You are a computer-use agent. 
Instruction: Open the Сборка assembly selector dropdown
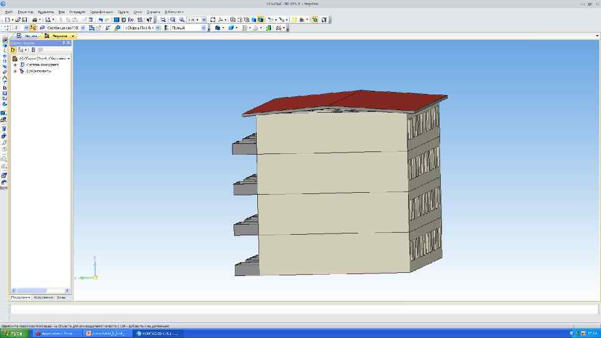pos(158,28)
